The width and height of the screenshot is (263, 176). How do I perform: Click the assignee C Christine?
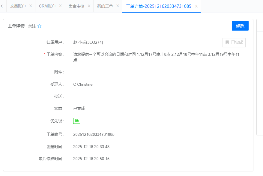pos(83,84)
